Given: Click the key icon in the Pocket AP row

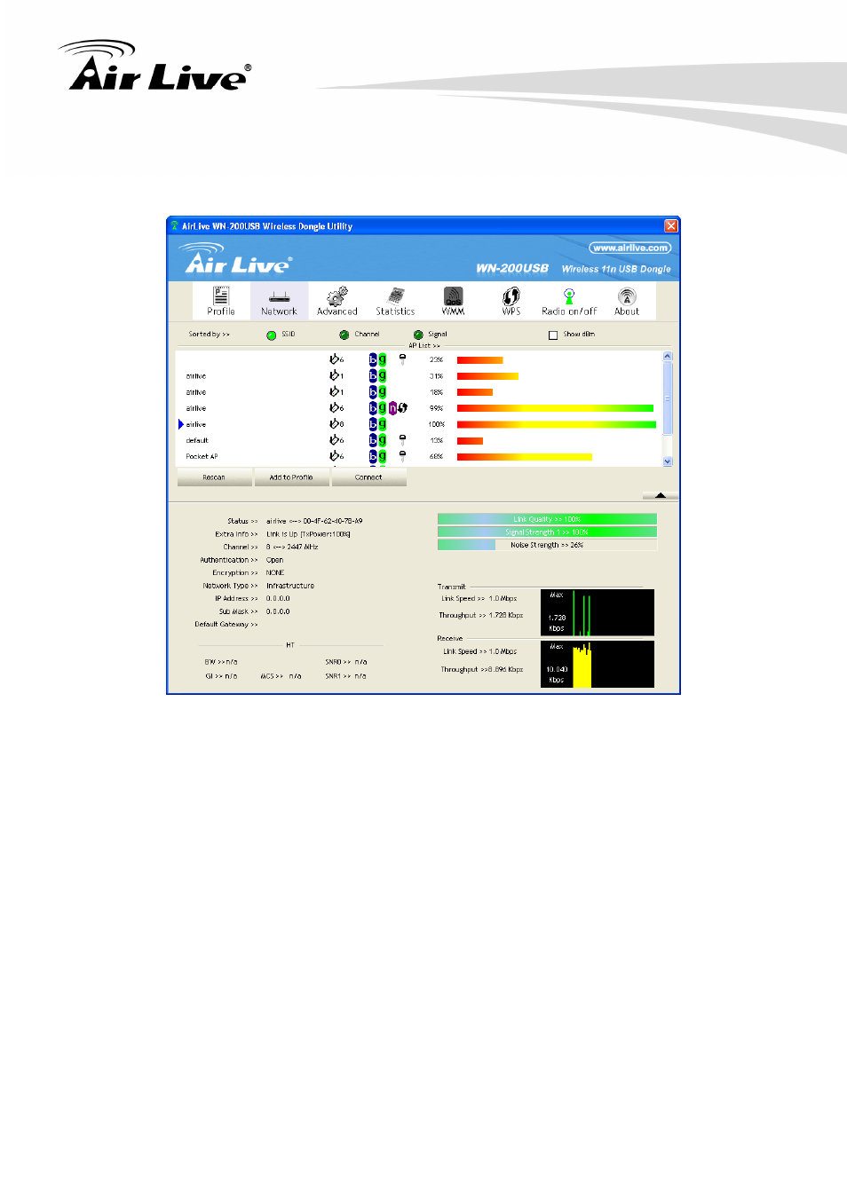Looking at the screenshot, I should 402,456.
